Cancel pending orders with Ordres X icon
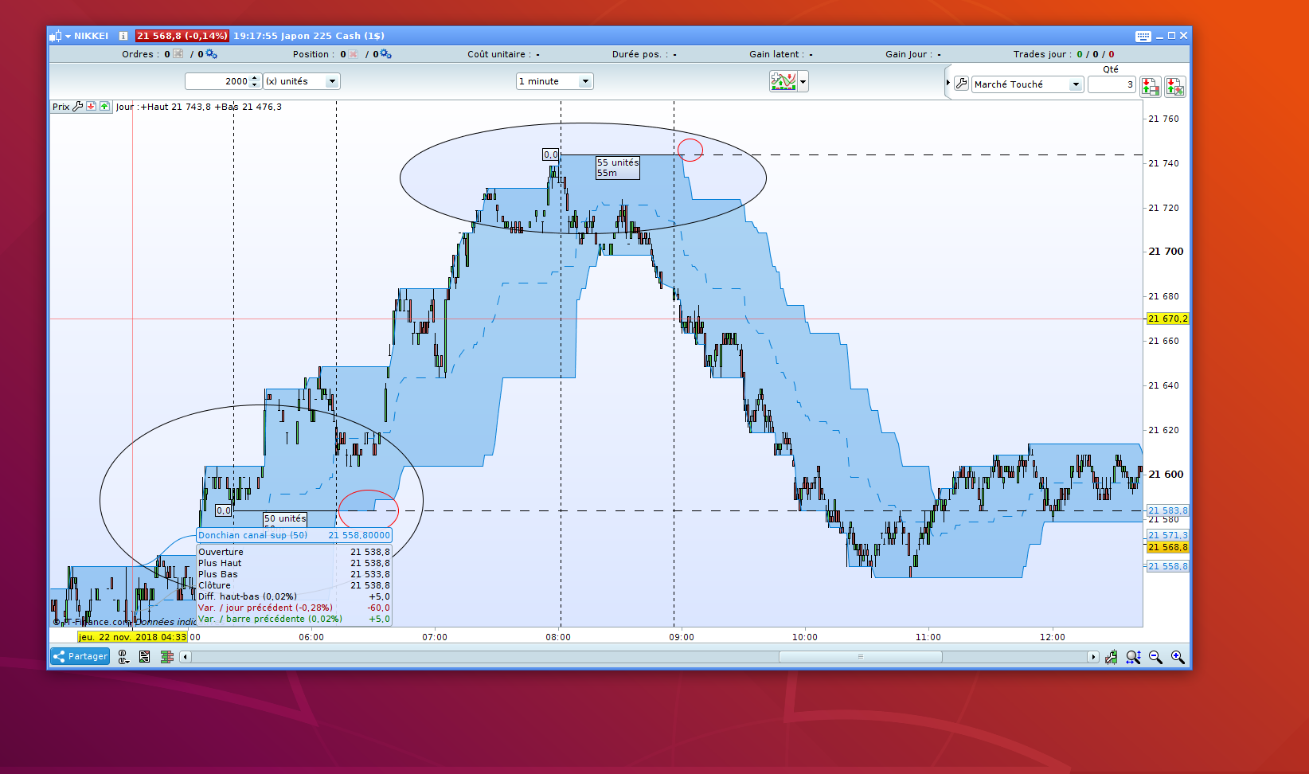 pos(178,54)
